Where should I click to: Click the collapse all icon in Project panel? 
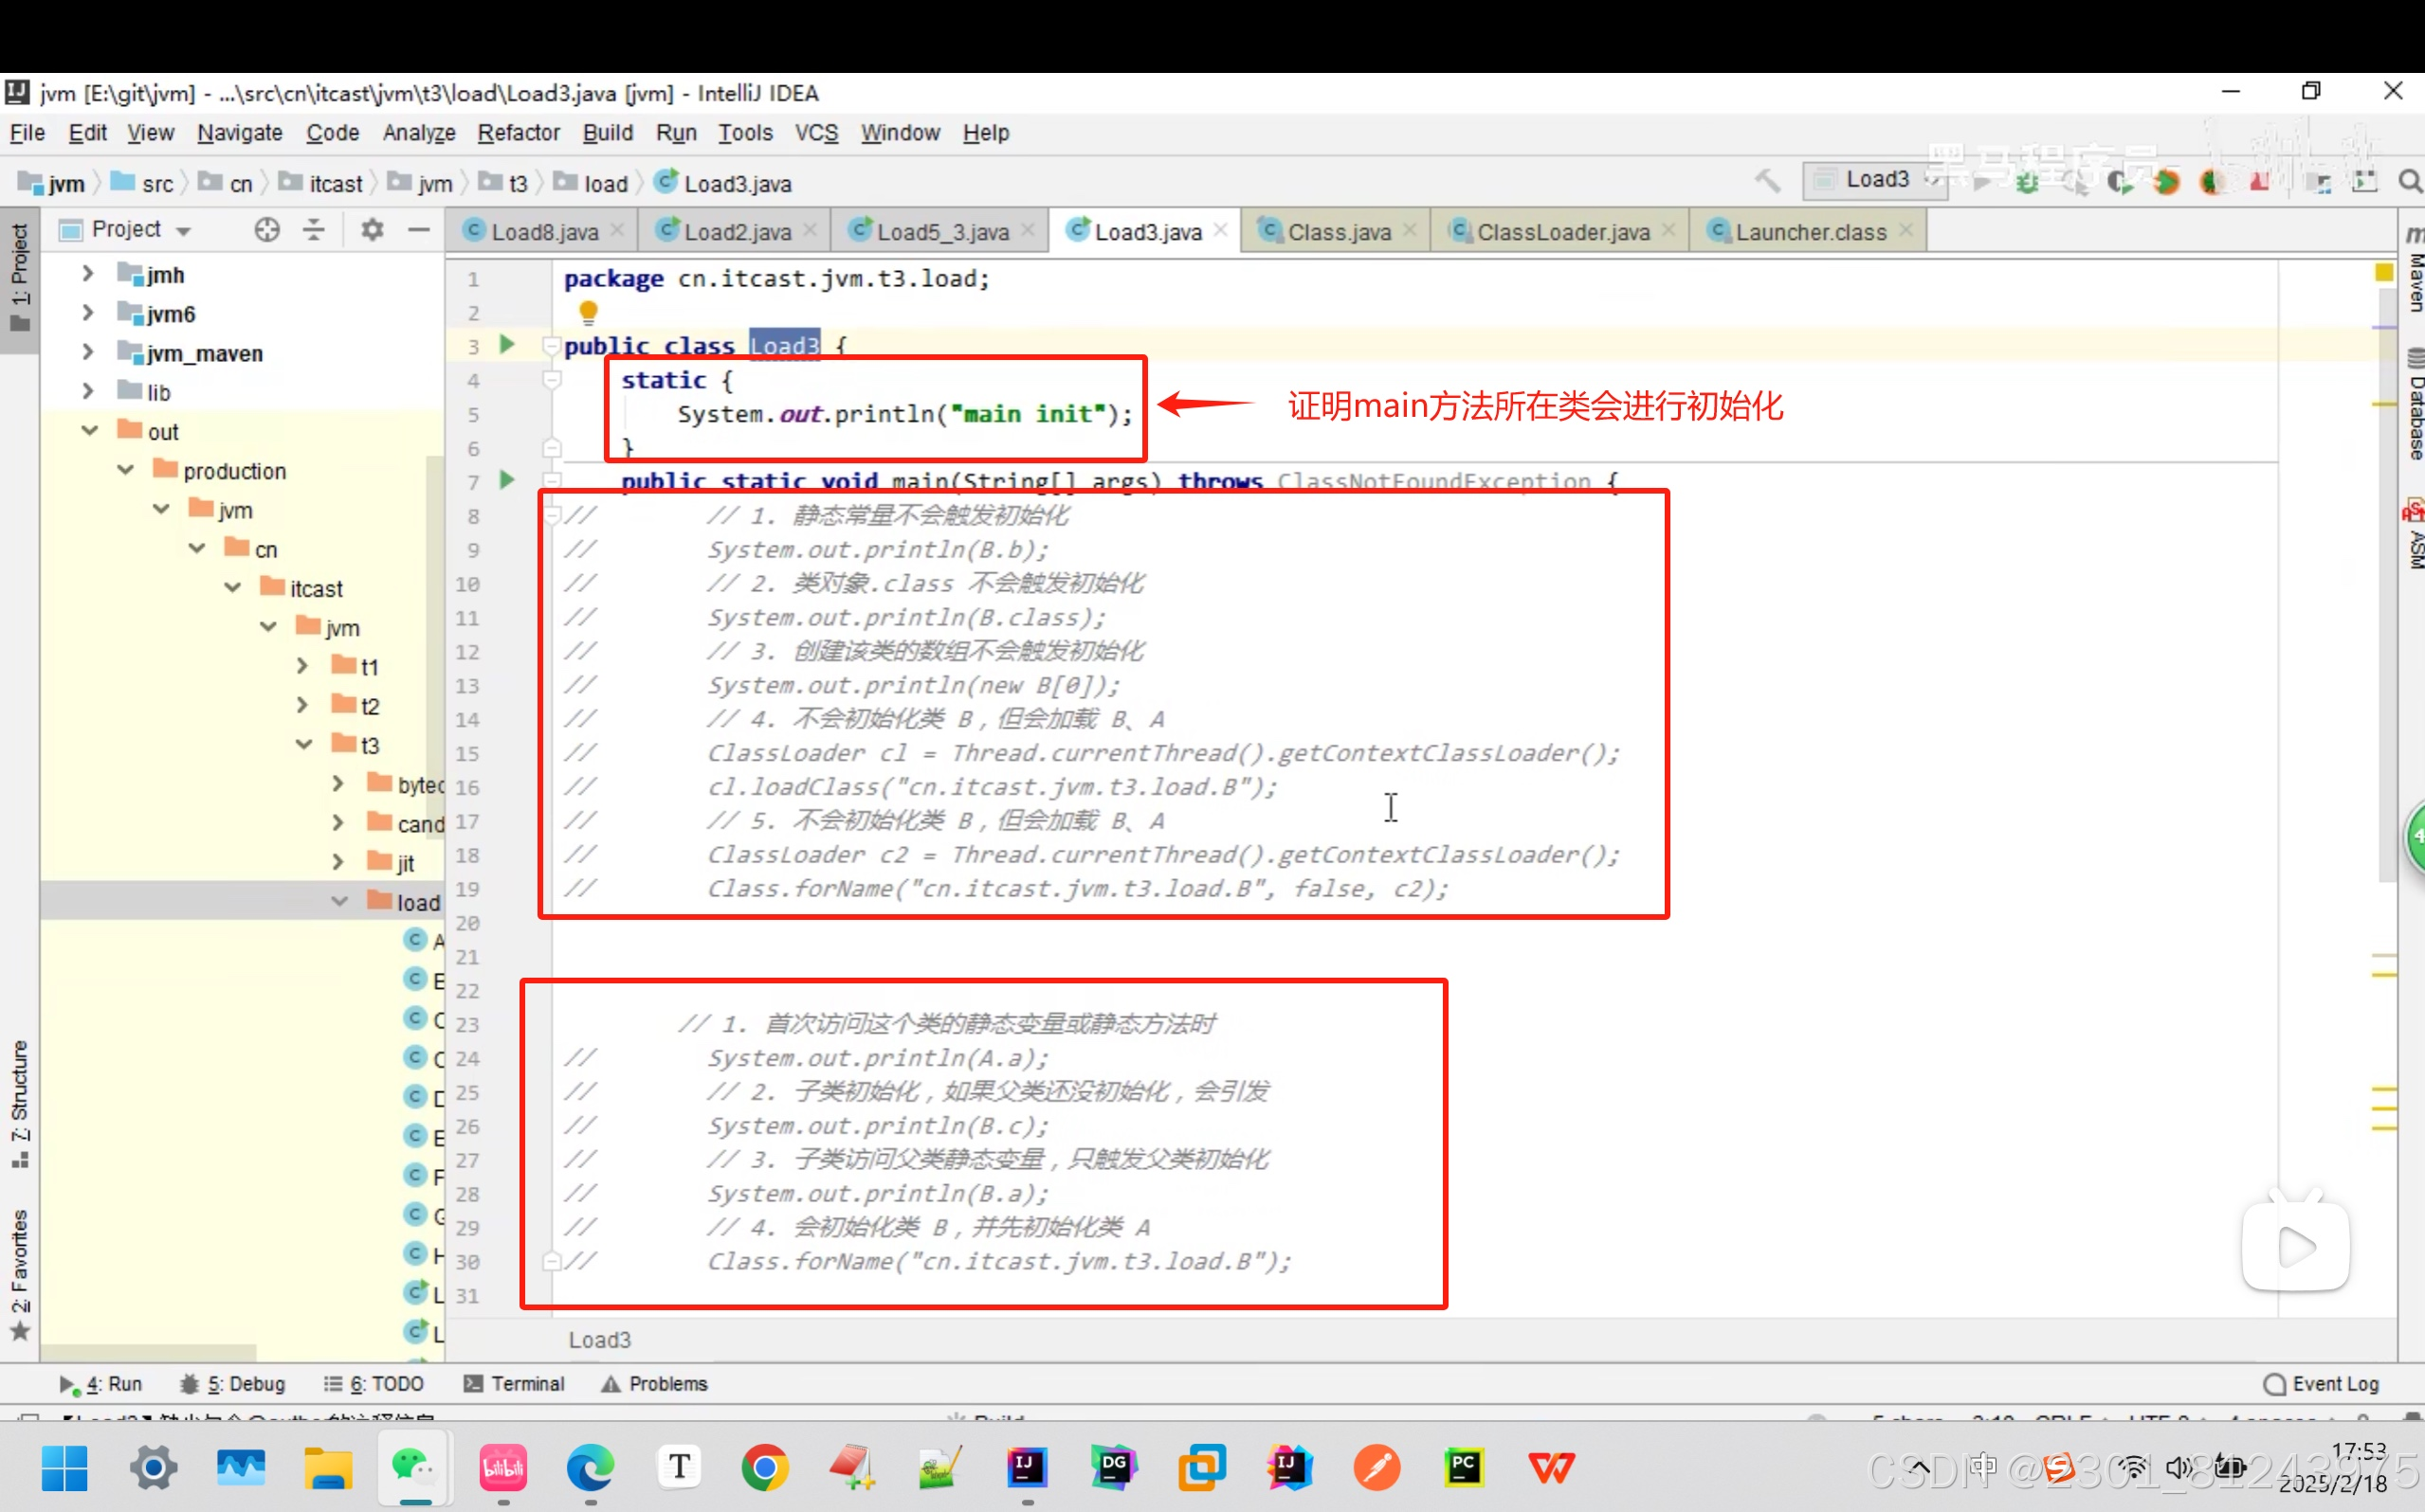click(314, 230)
